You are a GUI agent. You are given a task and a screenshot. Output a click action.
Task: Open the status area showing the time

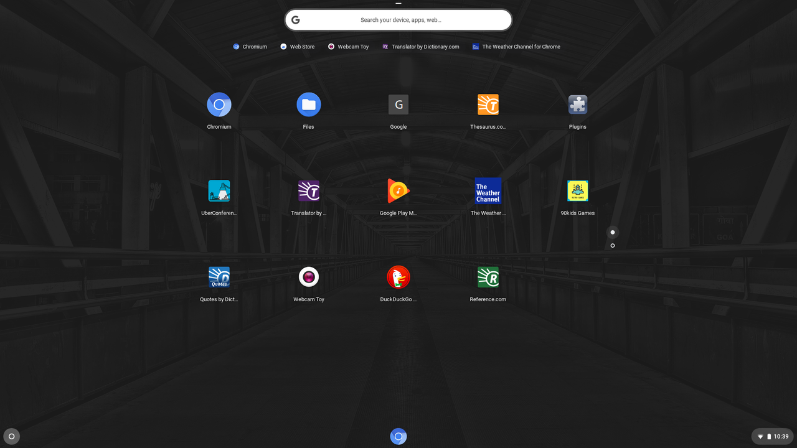[772, 436]
